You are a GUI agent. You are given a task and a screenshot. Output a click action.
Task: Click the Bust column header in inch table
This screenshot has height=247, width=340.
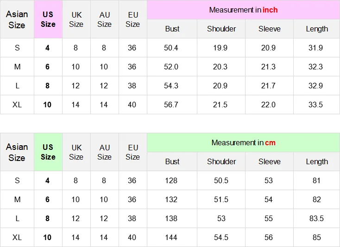[x=172, y=29]
